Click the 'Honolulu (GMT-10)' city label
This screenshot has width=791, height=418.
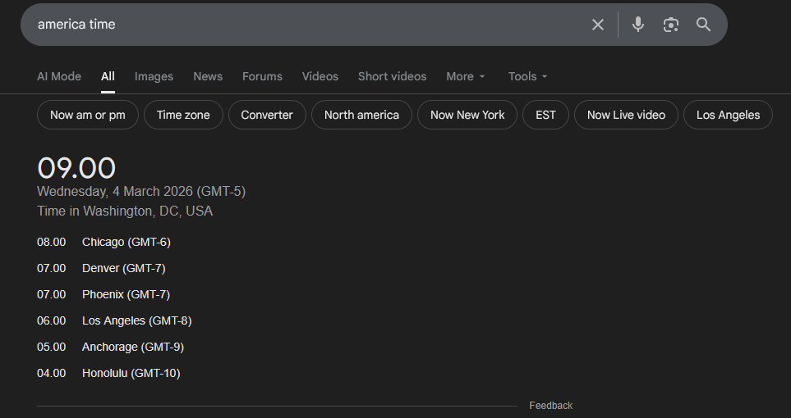[x=131, y=373]
